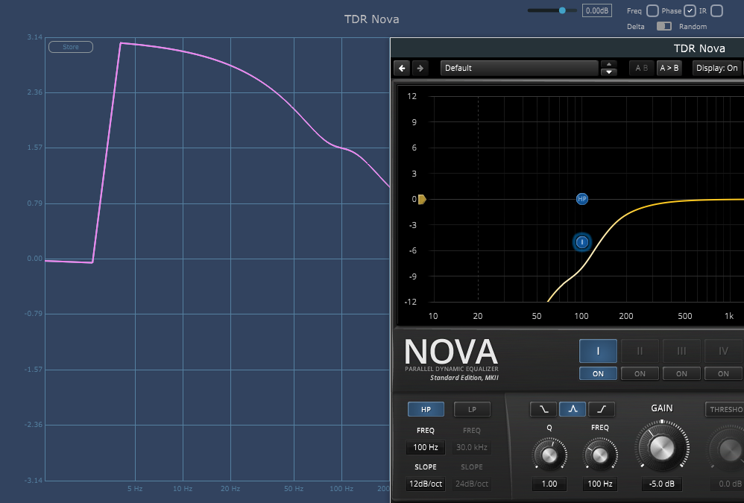Click the redo forward arrow button

coord(420,69)
